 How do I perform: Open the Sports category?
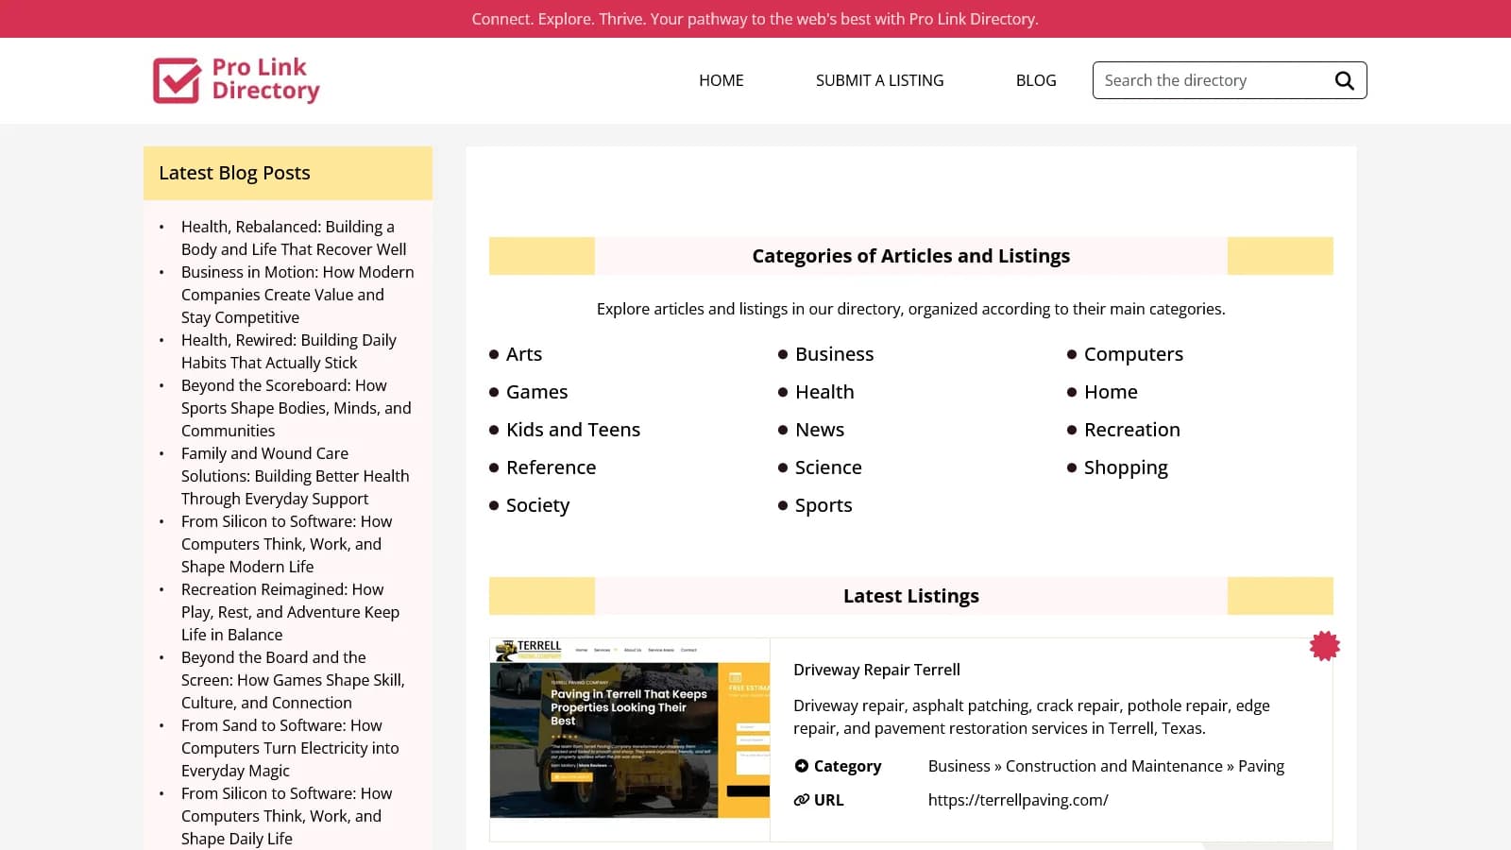[823, 505]
